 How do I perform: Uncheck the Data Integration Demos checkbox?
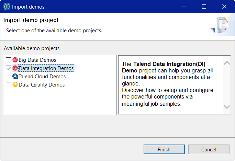click(9, 68)
